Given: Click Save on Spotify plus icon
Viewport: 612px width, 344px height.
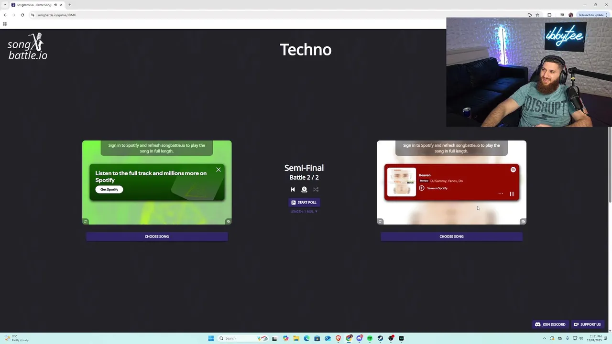Looking at the screenshot, I should (422, 188).
